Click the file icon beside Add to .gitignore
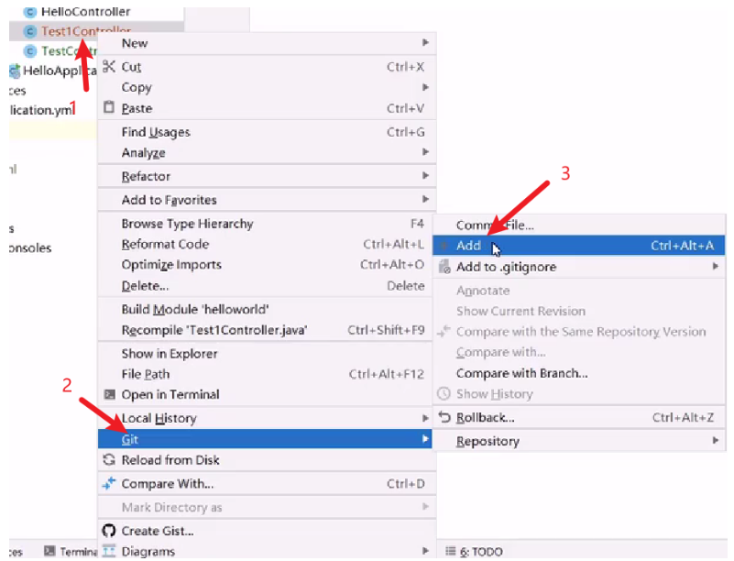Viewport: 734px width, 561px height. (x=444, y=267)
